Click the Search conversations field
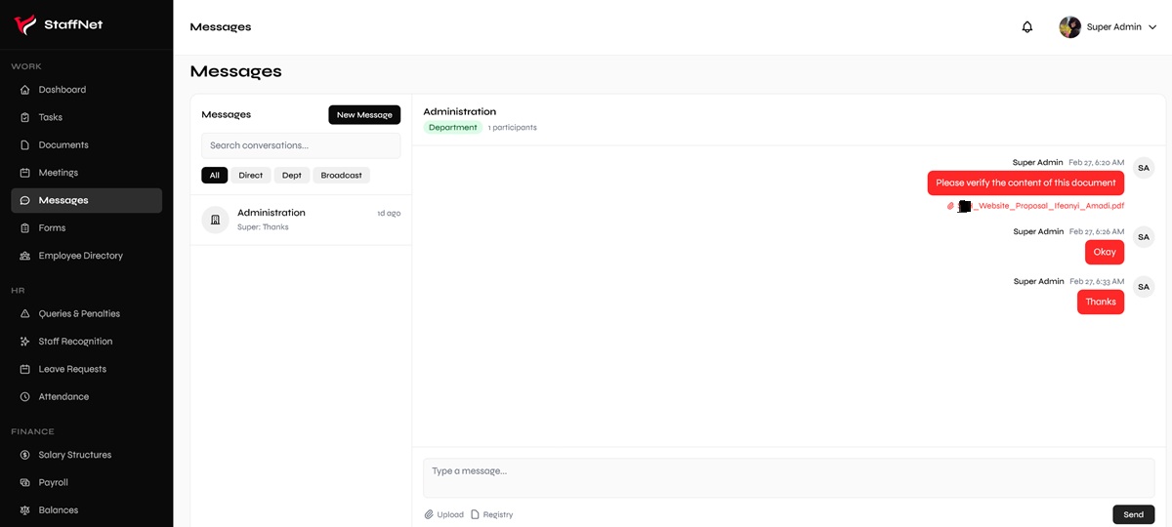The height and width of the screenshot is (527, 1172). point(301,145)
